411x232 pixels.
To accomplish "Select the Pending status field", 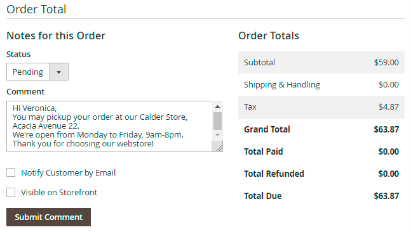I will [37, 72].
